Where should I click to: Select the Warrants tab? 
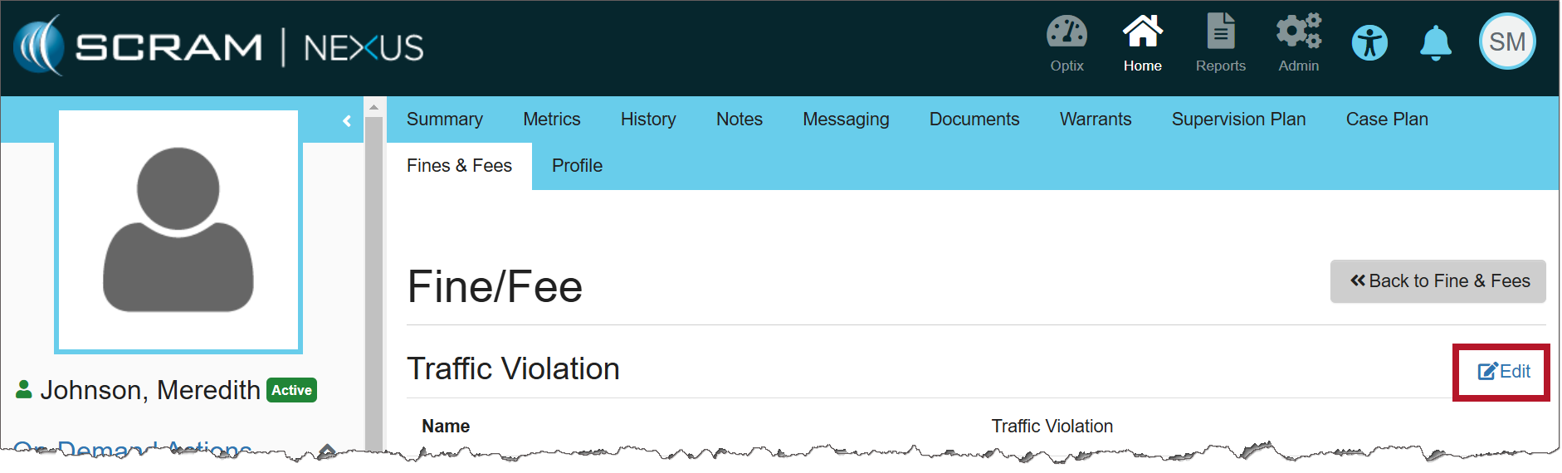pyautogui.click(x=1095, y=119)
